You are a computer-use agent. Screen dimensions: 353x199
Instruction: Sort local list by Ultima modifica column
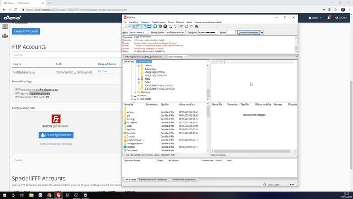(186, 104)
